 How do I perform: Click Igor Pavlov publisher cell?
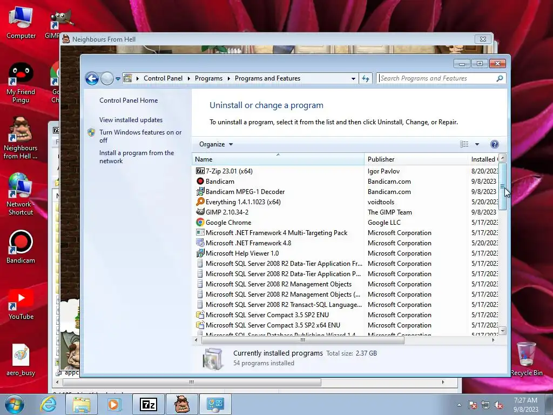coord(383,171)
